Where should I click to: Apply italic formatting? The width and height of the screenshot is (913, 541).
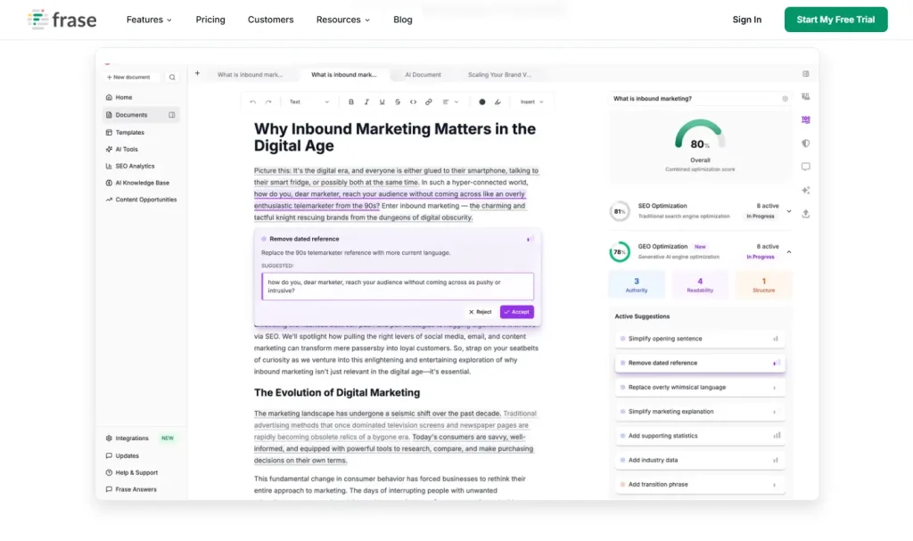[366, 102]
